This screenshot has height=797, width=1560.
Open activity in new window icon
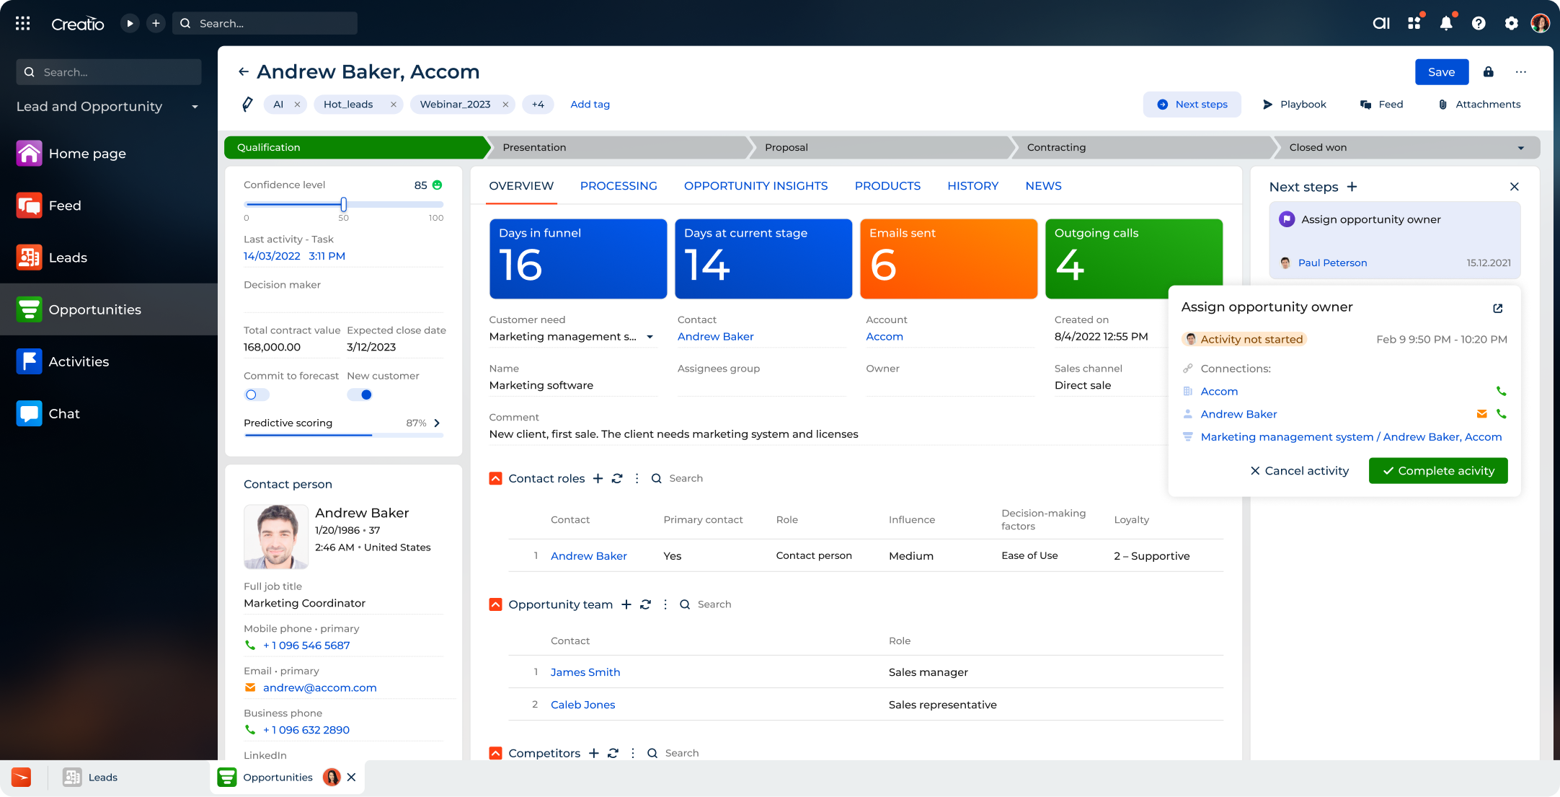[1497, 308]
